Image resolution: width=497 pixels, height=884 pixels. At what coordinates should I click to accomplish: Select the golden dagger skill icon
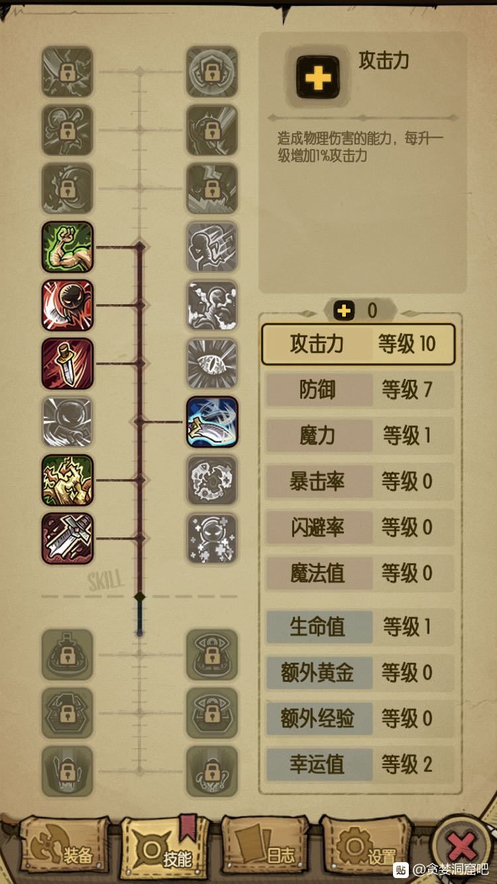(x=68, y=364)
